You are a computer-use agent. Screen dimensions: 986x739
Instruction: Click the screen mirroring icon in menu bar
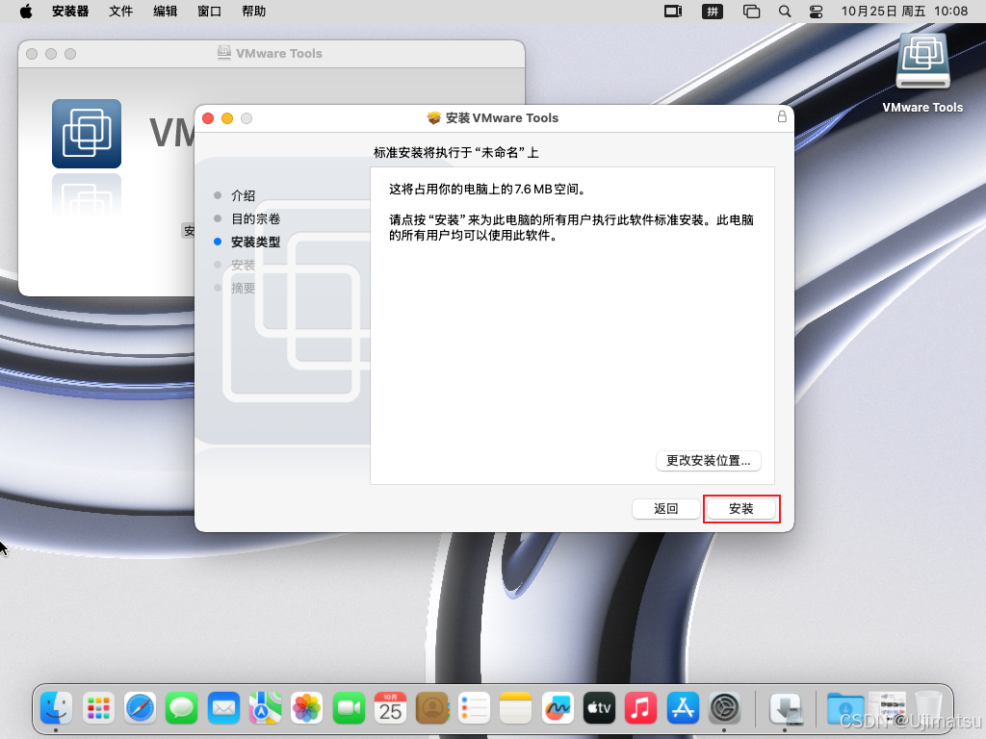tap(673, 12)
